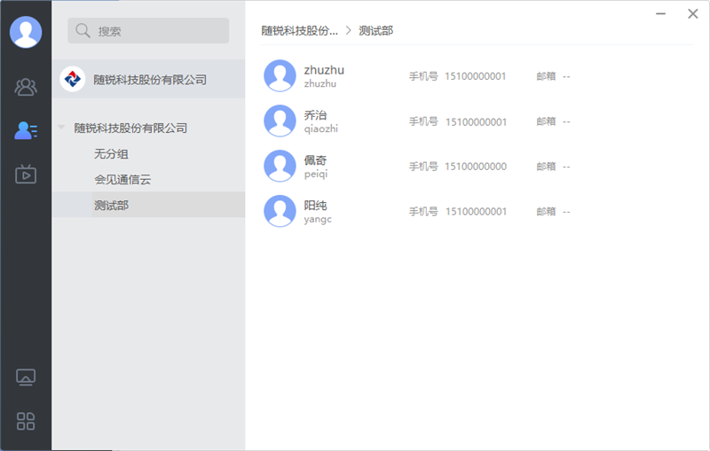Open contact zhuzhu's avatar

pos(280,75)
